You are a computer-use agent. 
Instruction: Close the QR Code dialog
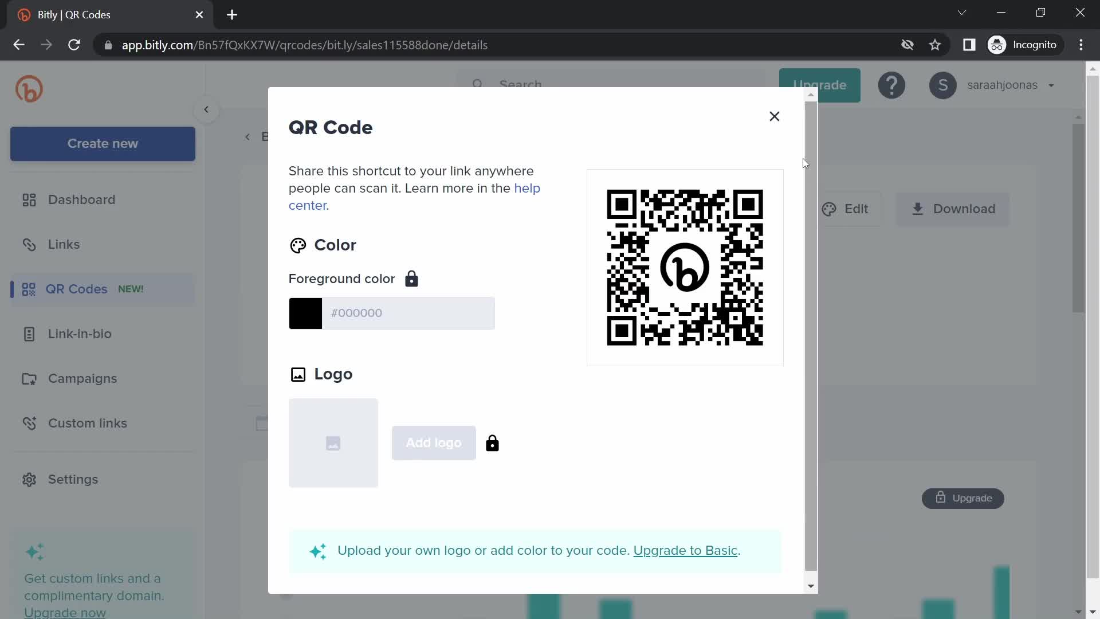775,116
